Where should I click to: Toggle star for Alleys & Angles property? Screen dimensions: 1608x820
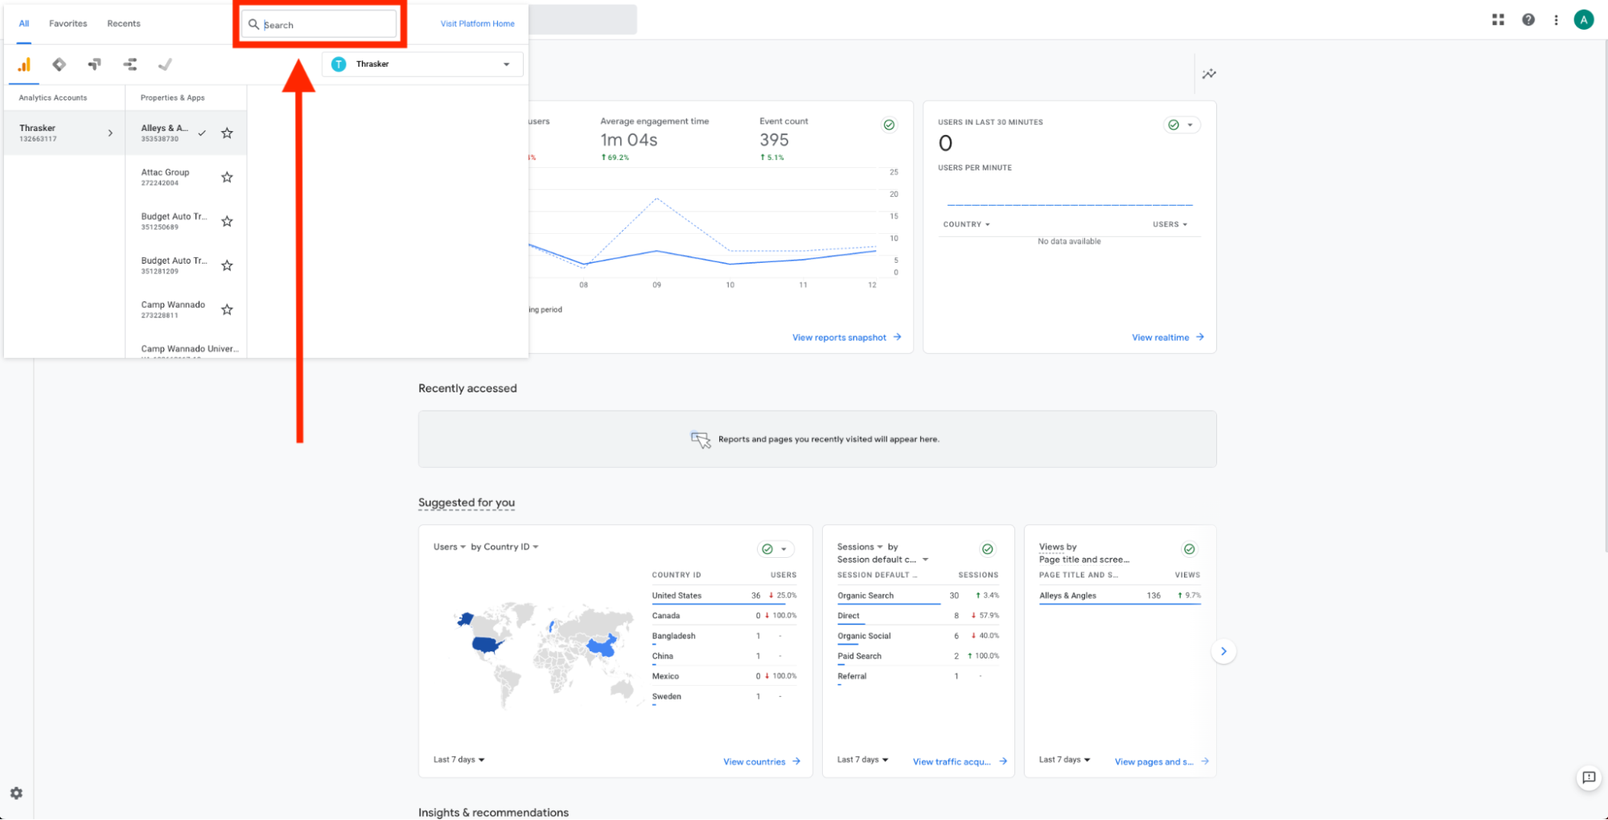coord(227,133)
